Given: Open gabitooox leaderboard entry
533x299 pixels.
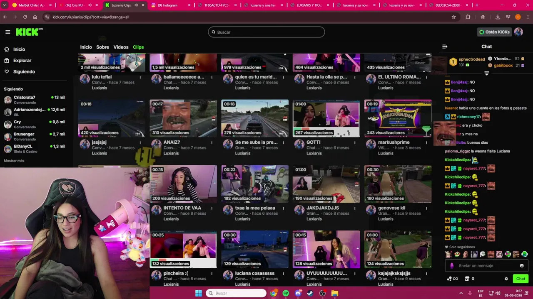Looking at the screenshot, I should tap(506, 66).
